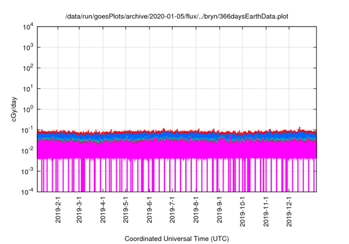Click the 2019-8-1 date tick label
349x244 pixels.
coord(196,210)
